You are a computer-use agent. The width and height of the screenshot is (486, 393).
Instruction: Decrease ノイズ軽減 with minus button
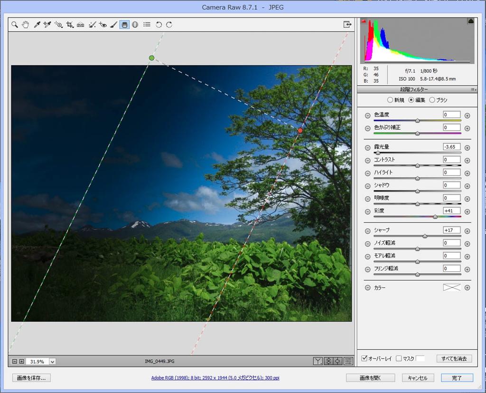(x=368, y=244)
